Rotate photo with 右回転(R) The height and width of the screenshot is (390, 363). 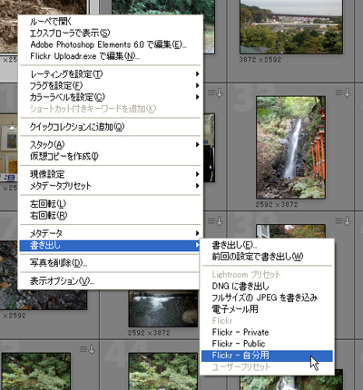(x=111, y=215)
